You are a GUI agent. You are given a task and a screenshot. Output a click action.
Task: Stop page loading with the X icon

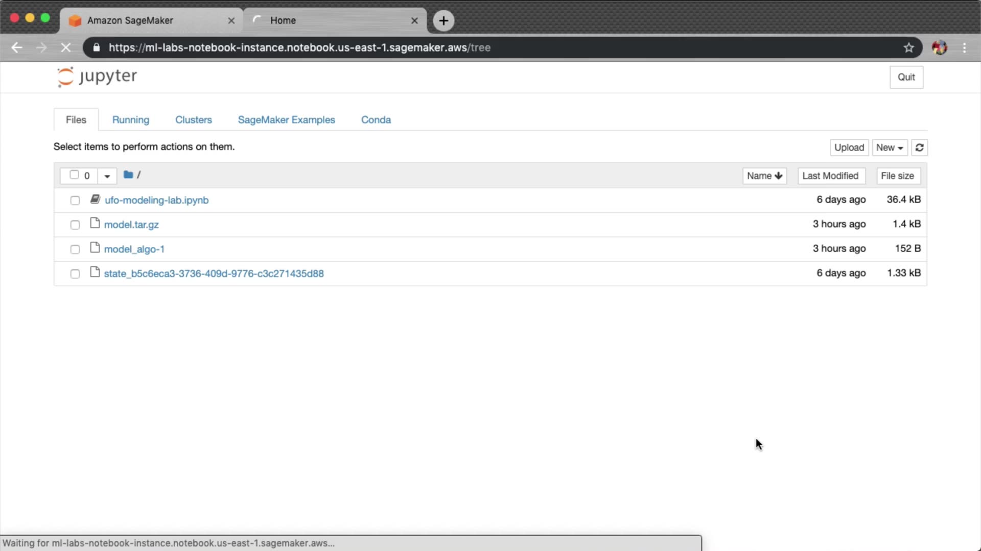[66, 47]
